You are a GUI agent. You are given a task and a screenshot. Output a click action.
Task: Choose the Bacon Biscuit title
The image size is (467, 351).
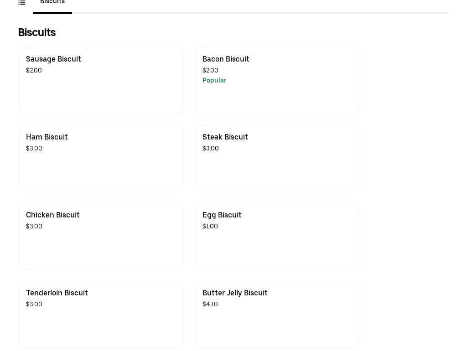tap(226, 59)
